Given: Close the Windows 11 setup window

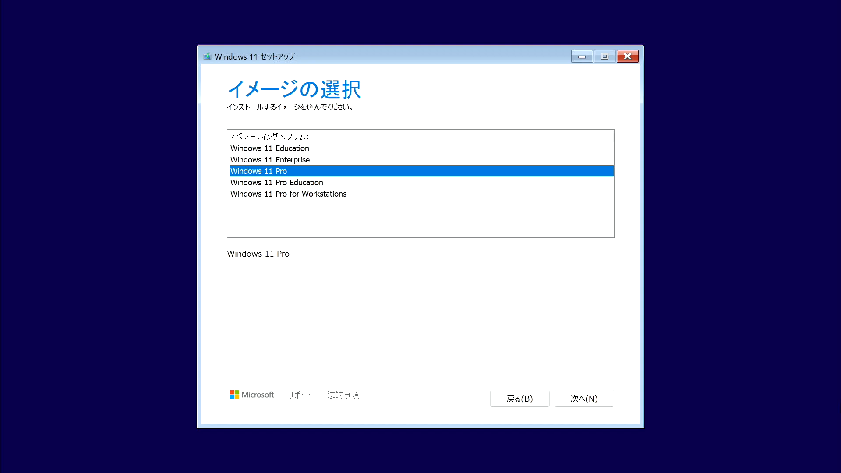Looking at the screenshot, I should (x=627, y=56).
